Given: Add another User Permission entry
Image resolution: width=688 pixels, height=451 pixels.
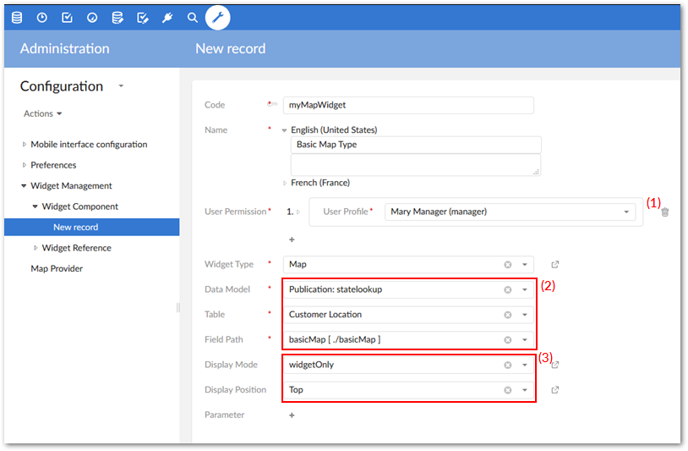Looking at the screenshot, I should (292, 240).
